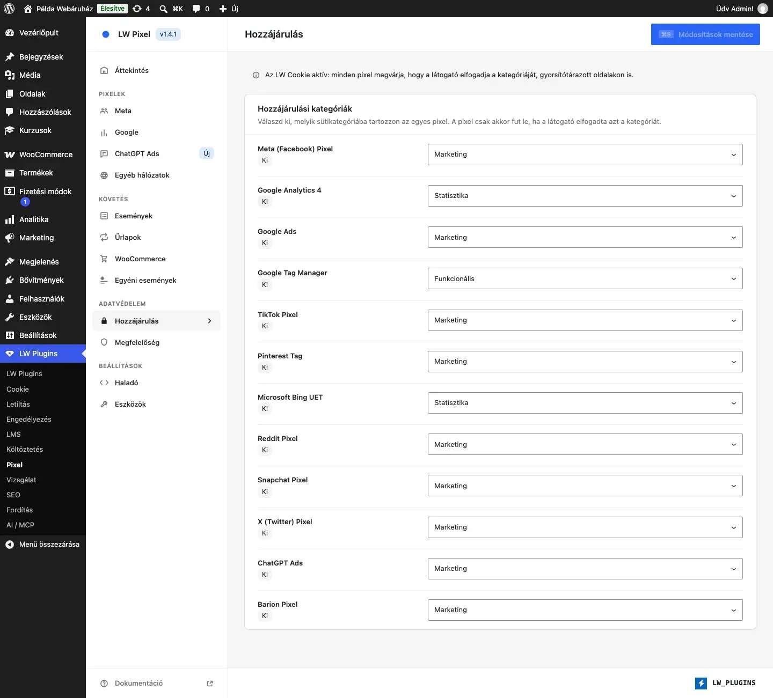Open the comments bubble icon in admin bar
Viewport: 773px width, 698px height.
(196, 9)
